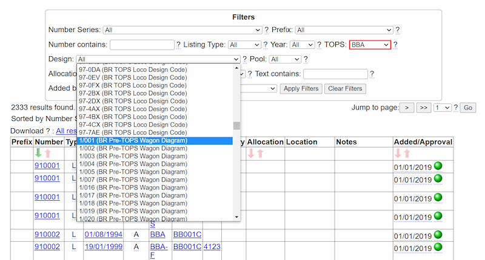
Task: Open help question mark beside TOPS filter
Action: (395, 45)
